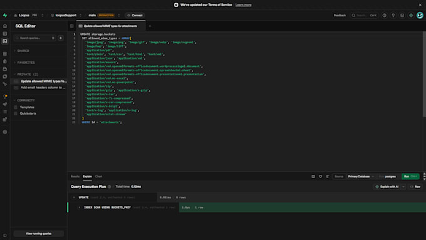Viewport: 426px width, 240px height.
Task: Follow the Learn more link in banner
Action: (244, 5)
